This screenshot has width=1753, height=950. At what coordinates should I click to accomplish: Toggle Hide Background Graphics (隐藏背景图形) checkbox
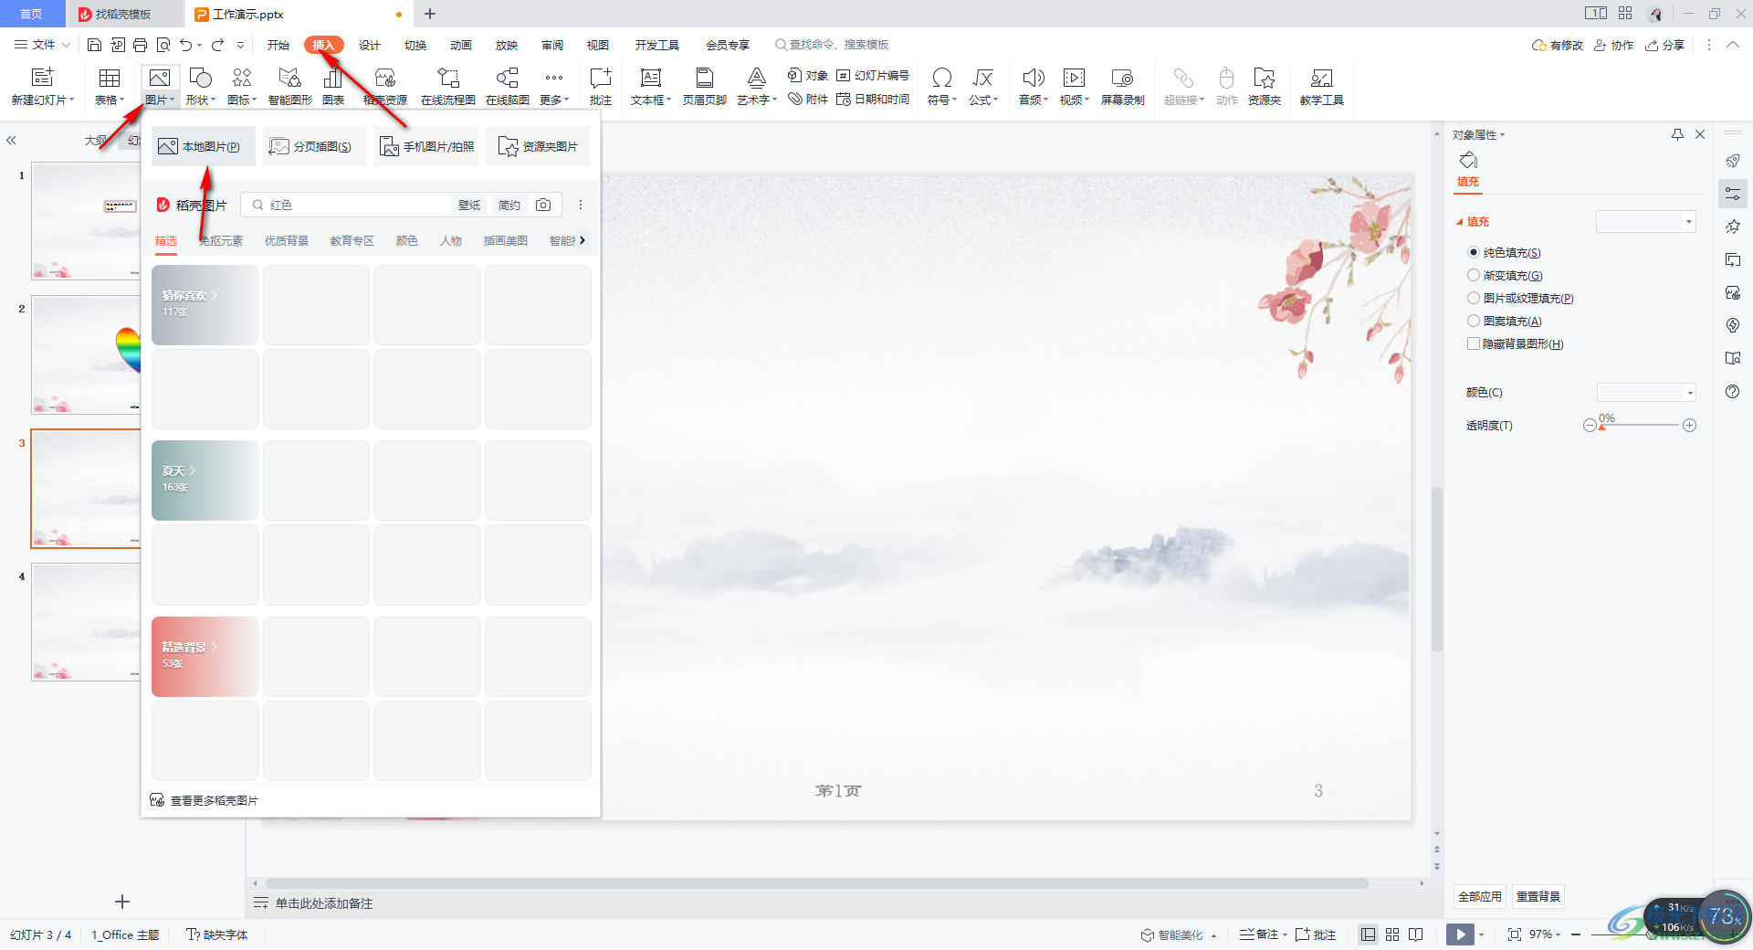(1473, 343)
